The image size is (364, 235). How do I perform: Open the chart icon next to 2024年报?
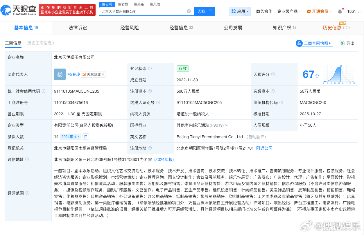click(x=86, y=137)
